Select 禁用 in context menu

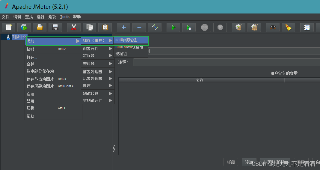pos(53,101)
